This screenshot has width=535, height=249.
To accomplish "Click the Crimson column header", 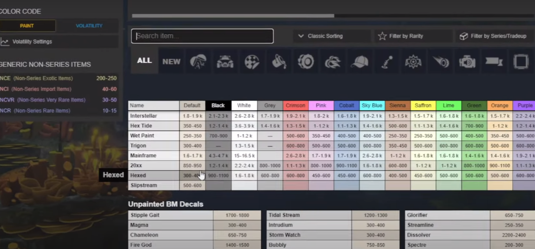I will 295,105.
